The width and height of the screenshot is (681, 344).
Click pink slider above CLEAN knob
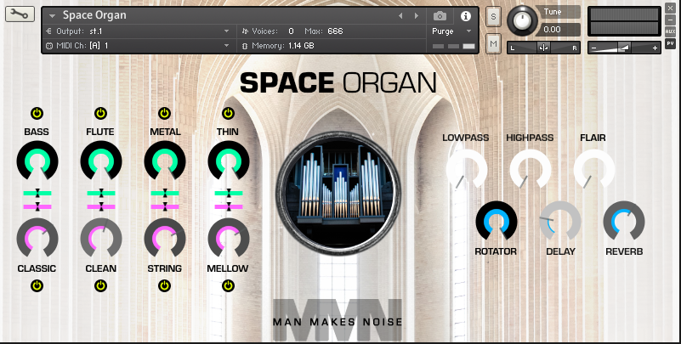point(101,207)
